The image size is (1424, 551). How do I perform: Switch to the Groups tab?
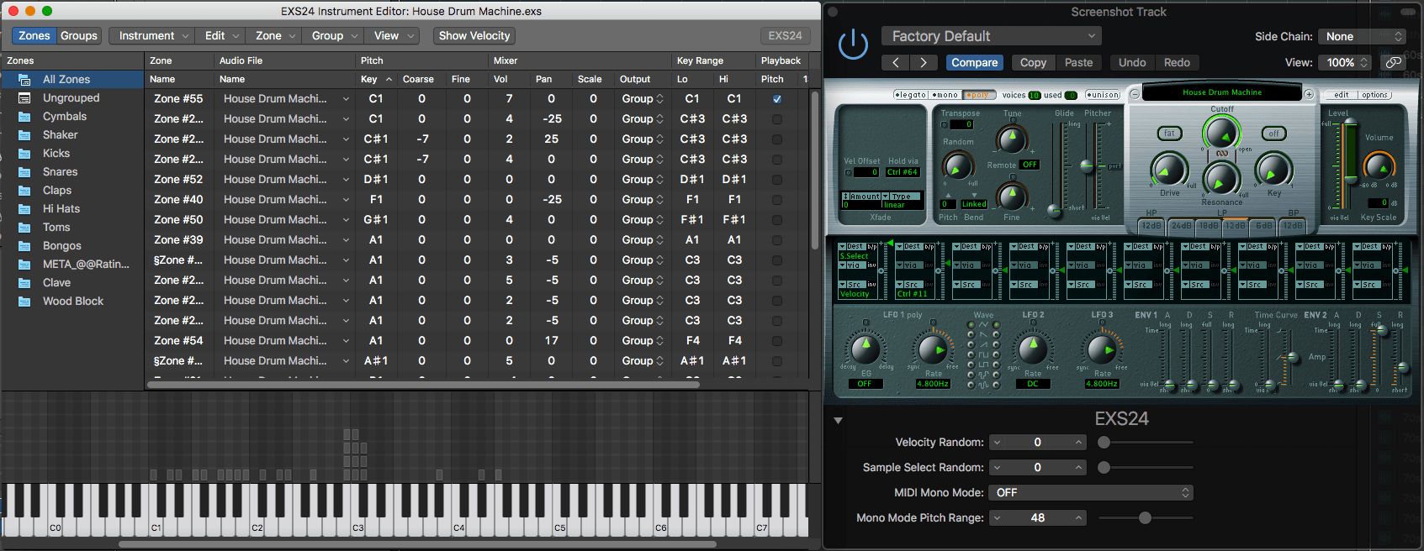(79, 35)
